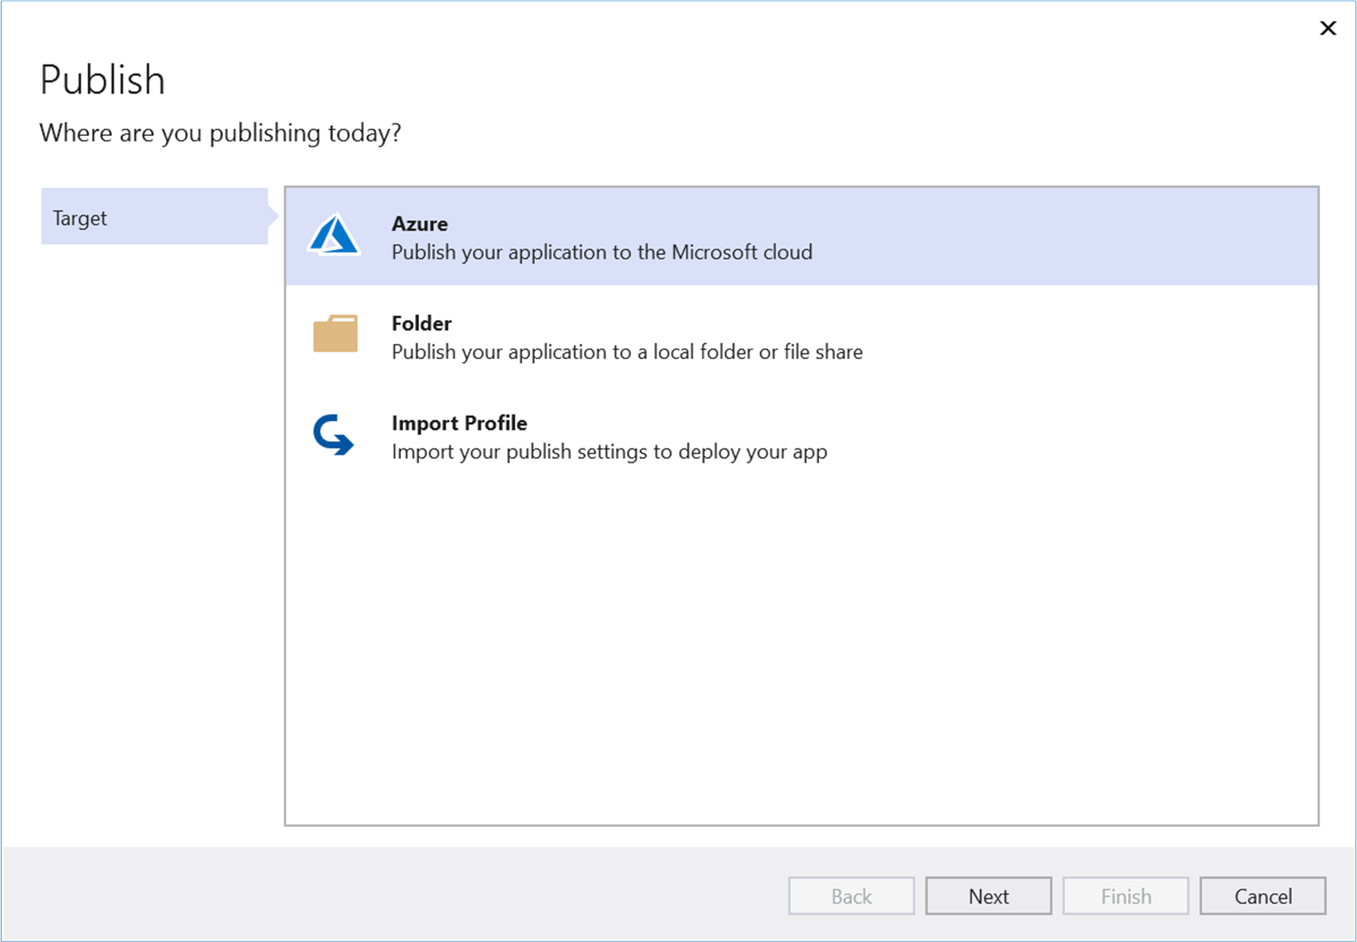Click 'Import your publish settings to deploy your app'
The width and height of the screenshot is (1357, 942).
(x=610, y=451)
